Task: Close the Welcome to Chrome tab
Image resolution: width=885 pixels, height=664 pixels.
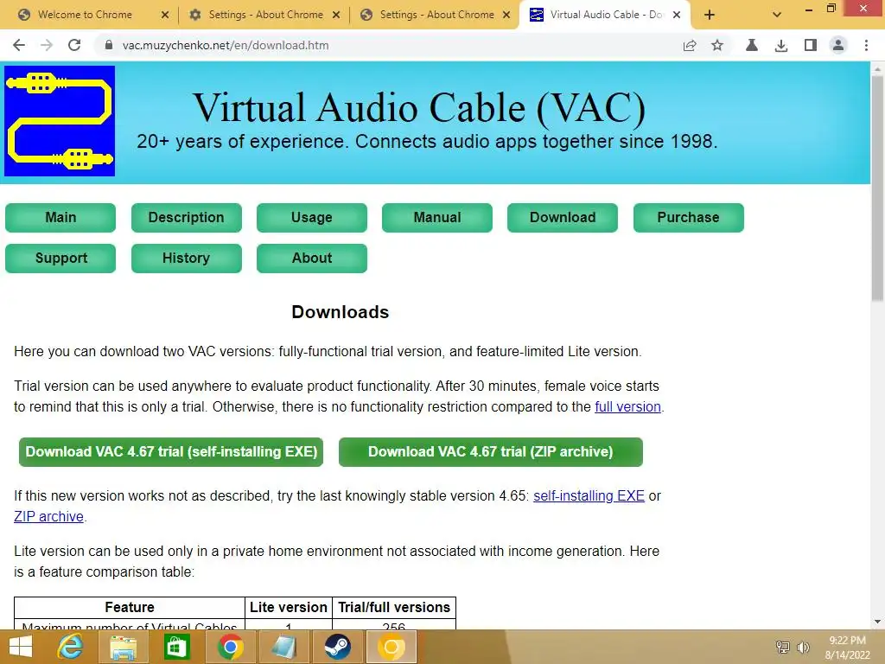Action: click(x=165, y=16)
